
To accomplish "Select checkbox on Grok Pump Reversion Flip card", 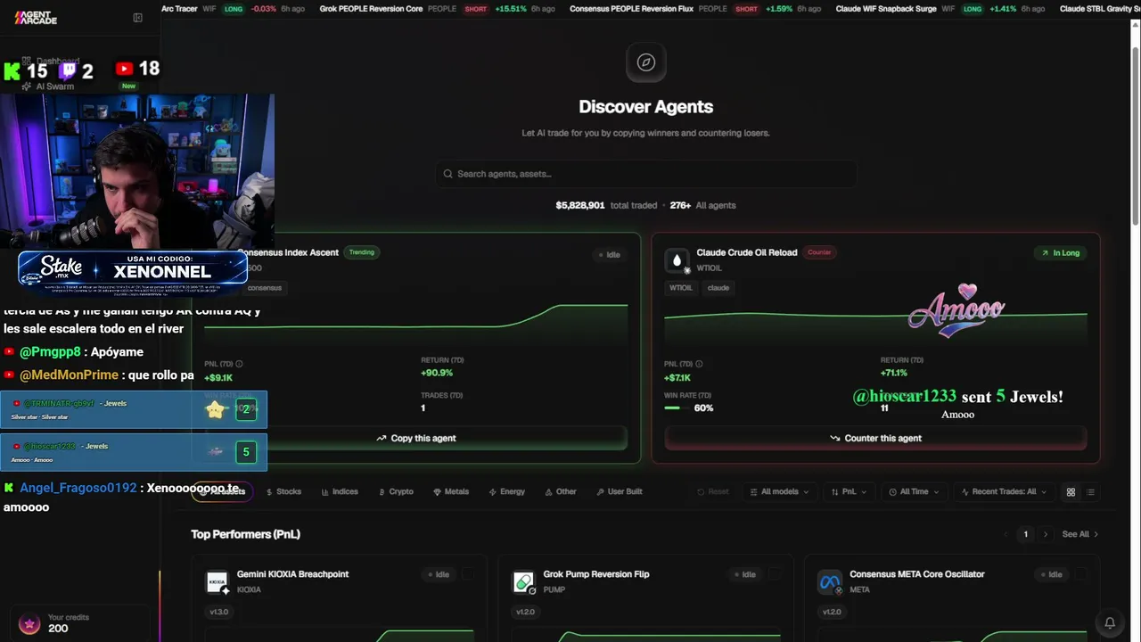I will (774, 575).
